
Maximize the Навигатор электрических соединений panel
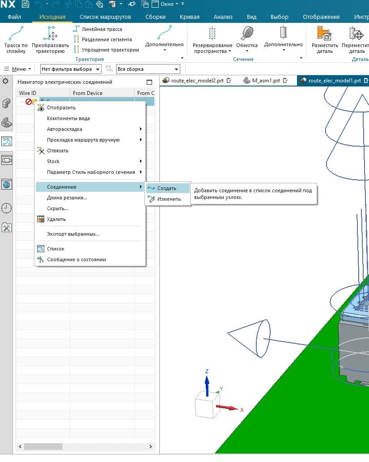(149, 82)
